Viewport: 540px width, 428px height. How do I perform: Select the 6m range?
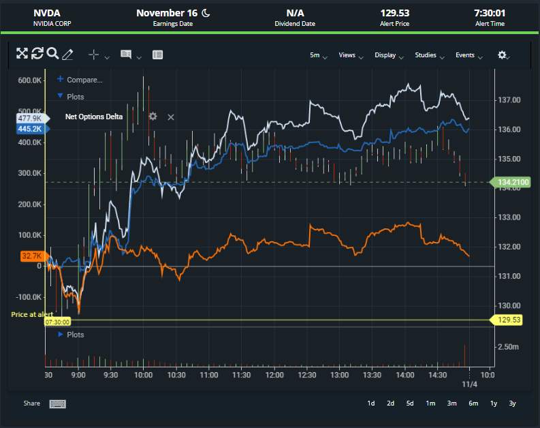[x=473, y=403]
